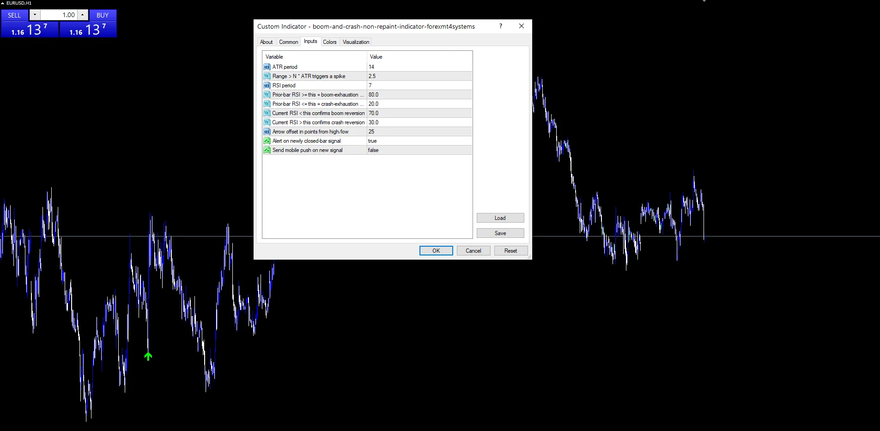Click the Alert on newly closed-bar signal icon
Screen dimensions: 880x431
tap(267, 141)
